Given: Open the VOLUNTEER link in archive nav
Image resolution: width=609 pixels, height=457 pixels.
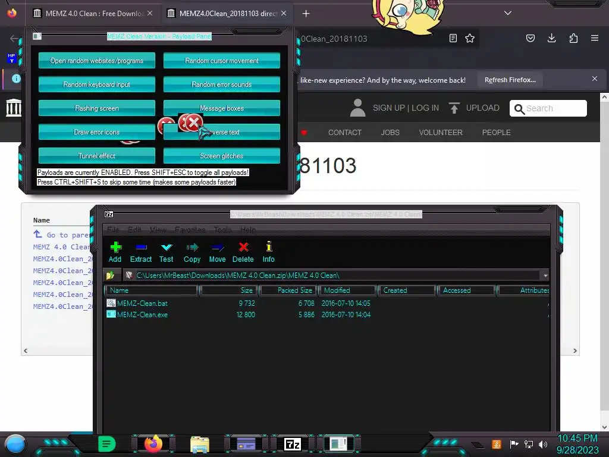Looking at the screenshot, I should pyautogui.click(x=441, y=133).
